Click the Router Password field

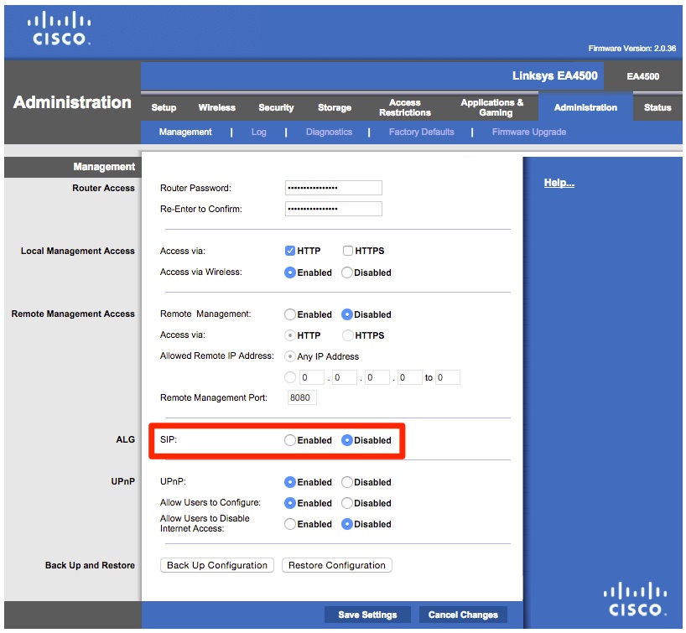[334, 188]
